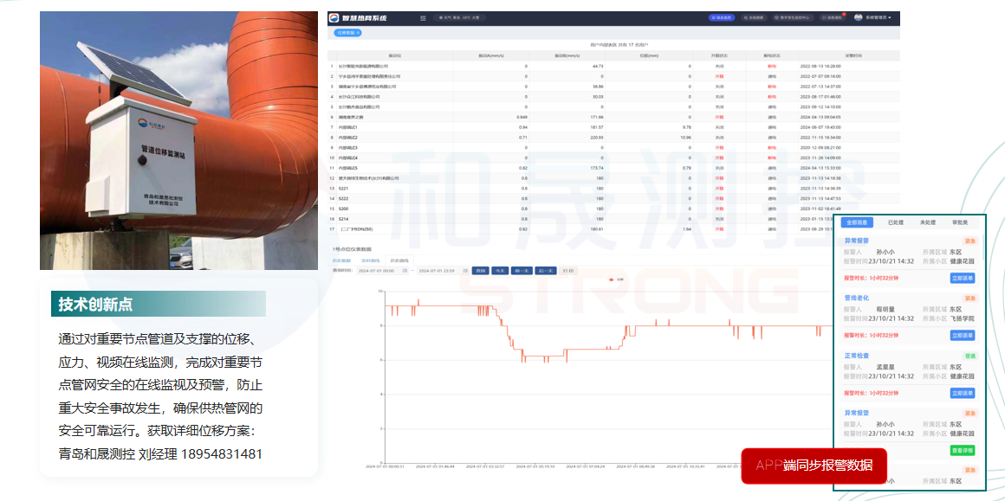Switch to the 历史数据 tab
Viewport: 1005px width, 501px height.
341,261
